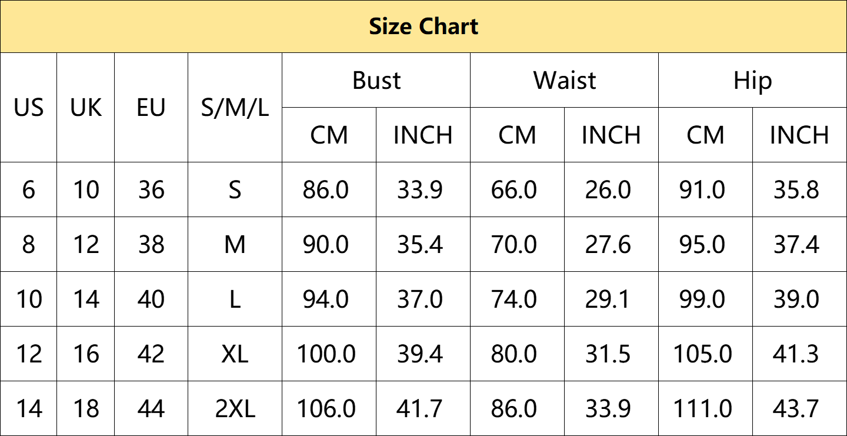Image resolution: width=847 pixels, height=436 pixels.
Task: Select the size S cell
Action: (x=235, y=189)
